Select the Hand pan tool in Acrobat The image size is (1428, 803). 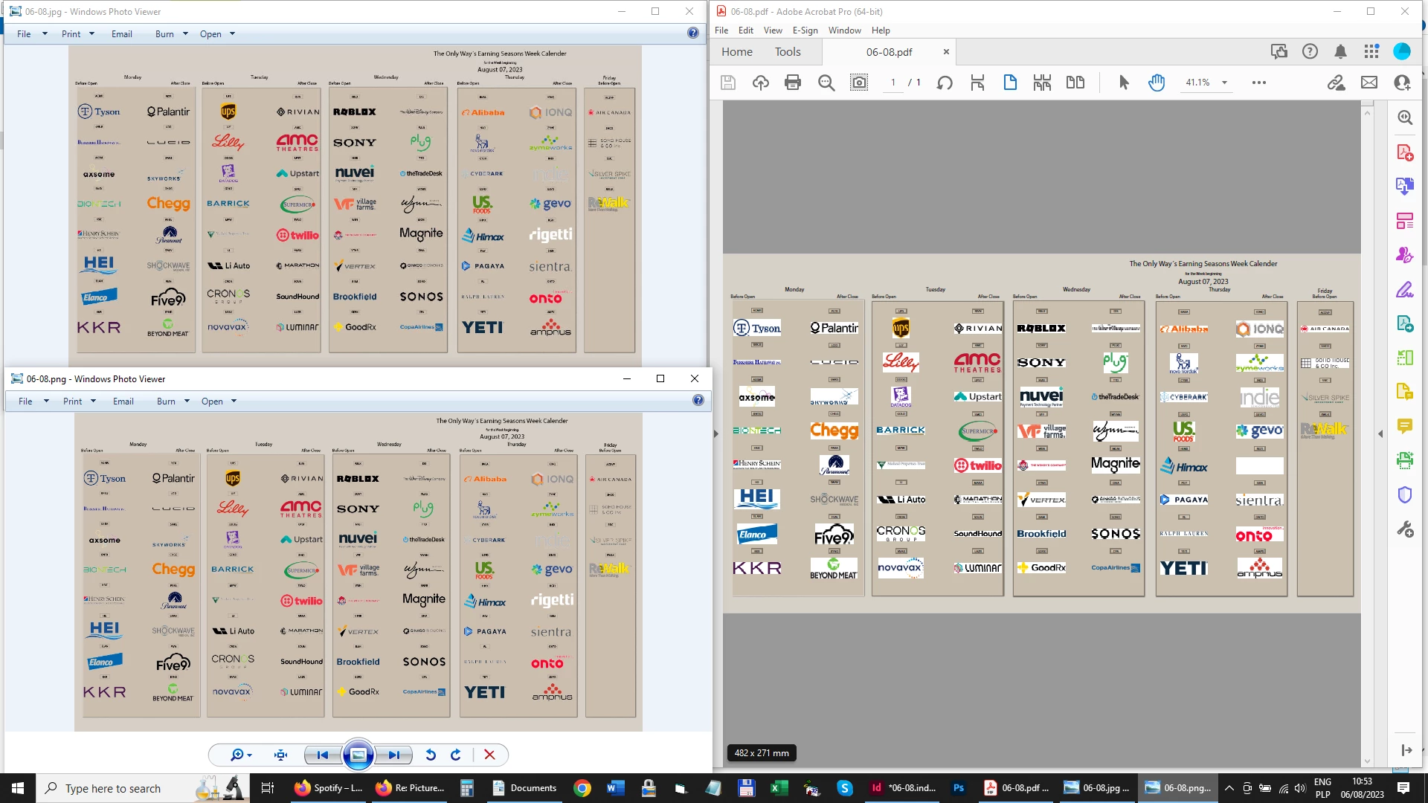tap(1157, 83)
